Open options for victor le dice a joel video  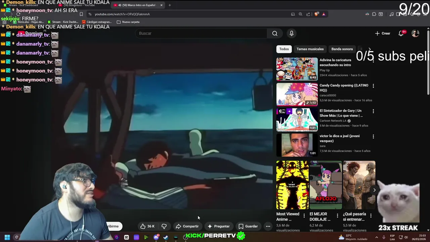tap(373, 136)
